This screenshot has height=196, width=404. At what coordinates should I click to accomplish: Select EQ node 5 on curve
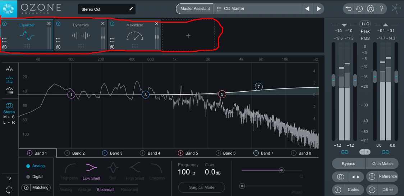(222, 94)
